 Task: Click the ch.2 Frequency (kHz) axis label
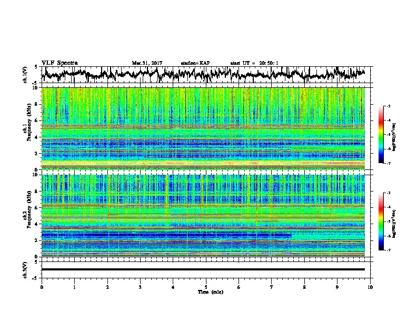(27, 209)
